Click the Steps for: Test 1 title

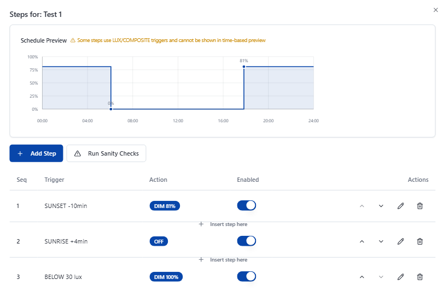pos(36,14)
